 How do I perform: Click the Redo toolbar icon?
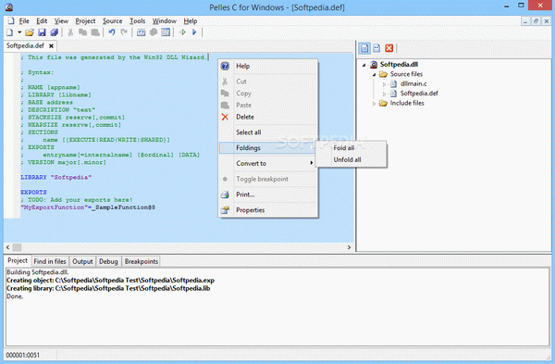tap(124, 32)
